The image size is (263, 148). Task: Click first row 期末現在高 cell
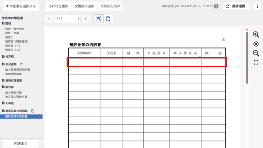tap(185, 62)
